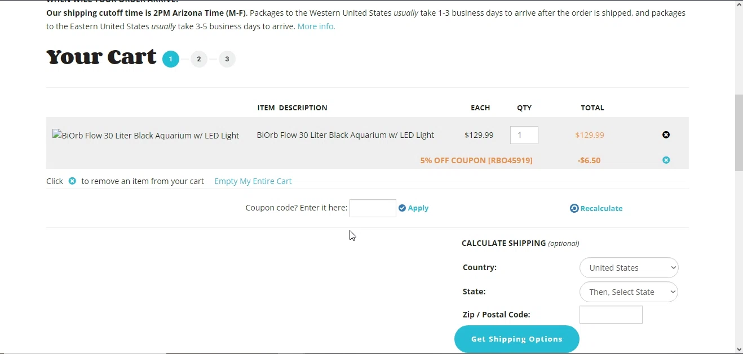Viewport: 743px width, 354px height.
Task: Click the Zip / Postal Code field
Action: (611, 315)
